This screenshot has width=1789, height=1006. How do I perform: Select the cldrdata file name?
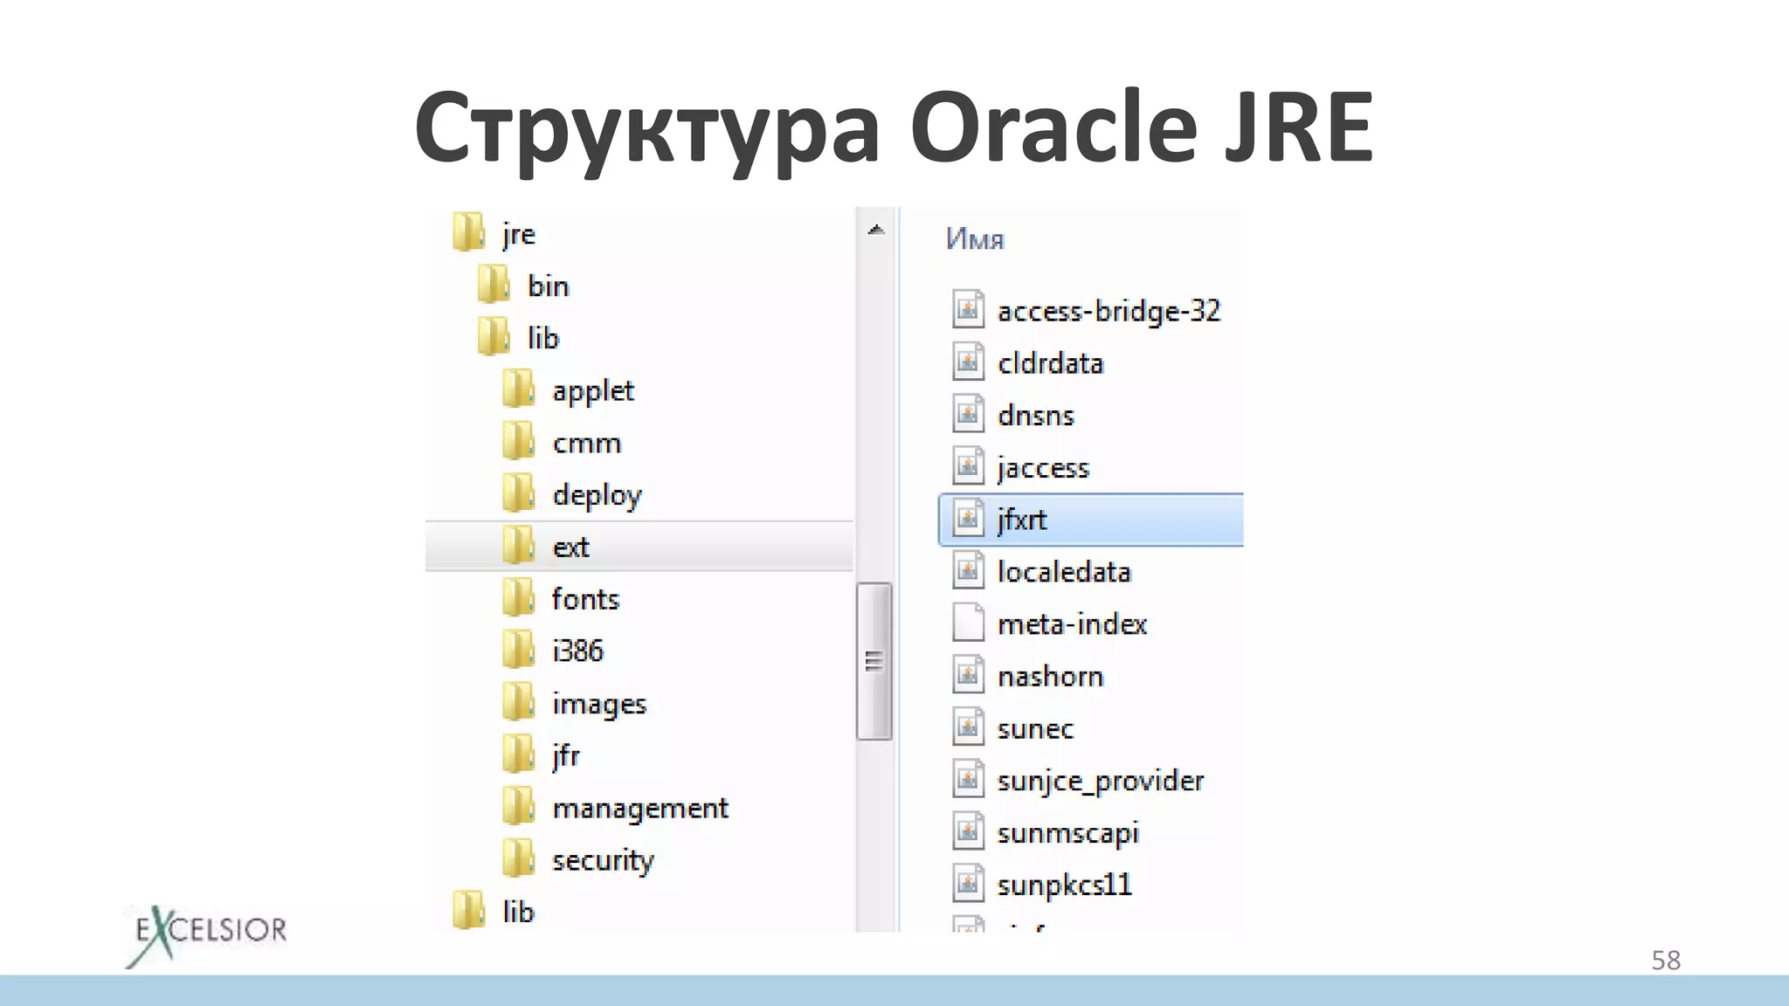pyautogui.click(x=1051, y=362)
